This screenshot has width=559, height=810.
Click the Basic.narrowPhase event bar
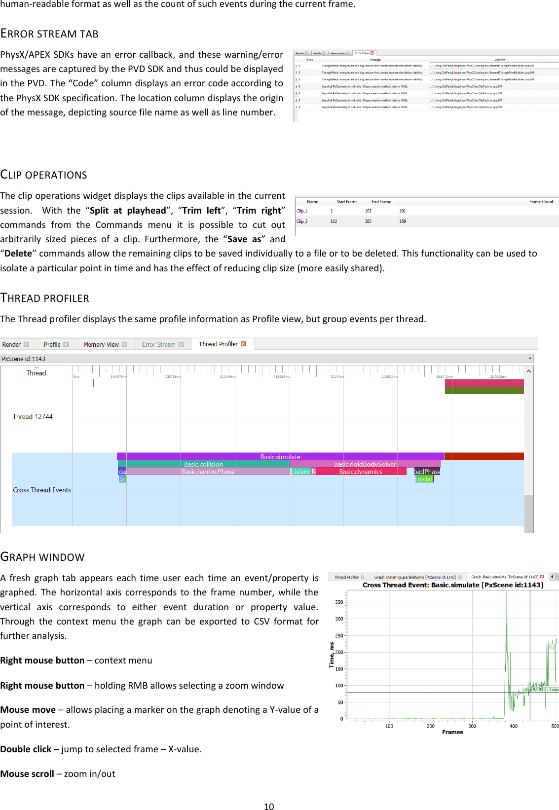tap(208, 472)
